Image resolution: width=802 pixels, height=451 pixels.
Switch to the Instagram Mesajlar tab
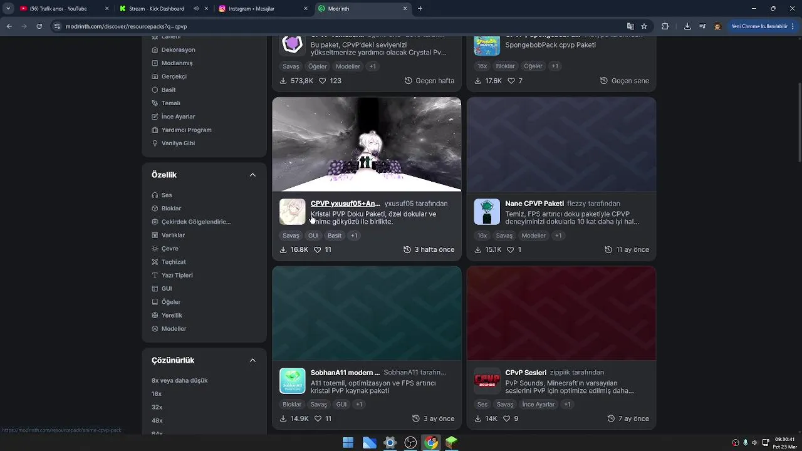(x=263, y=9)
